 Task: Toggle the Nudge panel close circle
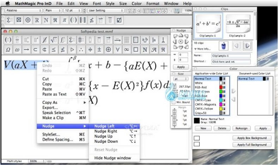pos(174,30)
